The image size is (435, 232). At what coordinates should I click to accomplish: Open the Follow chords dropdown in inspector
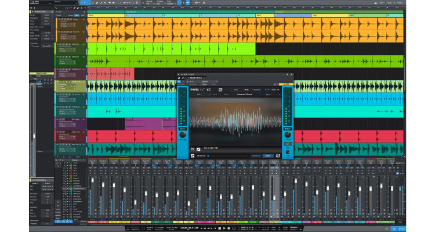[x=48, y=36]
